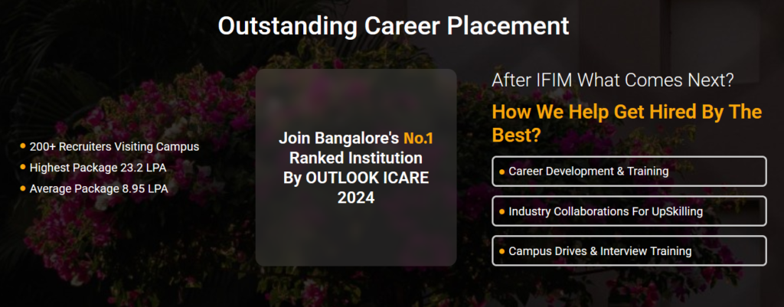Click the Join Bangalore's No.1 Ranked Institution card
This screenshot has height=307, width=784.
(356, 168)
